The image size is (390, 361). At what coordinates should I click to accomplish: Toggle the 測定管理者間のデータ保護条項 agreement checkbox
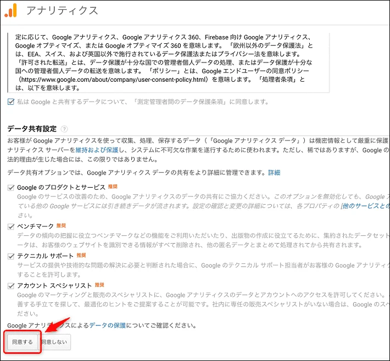(x=12, y=101)
